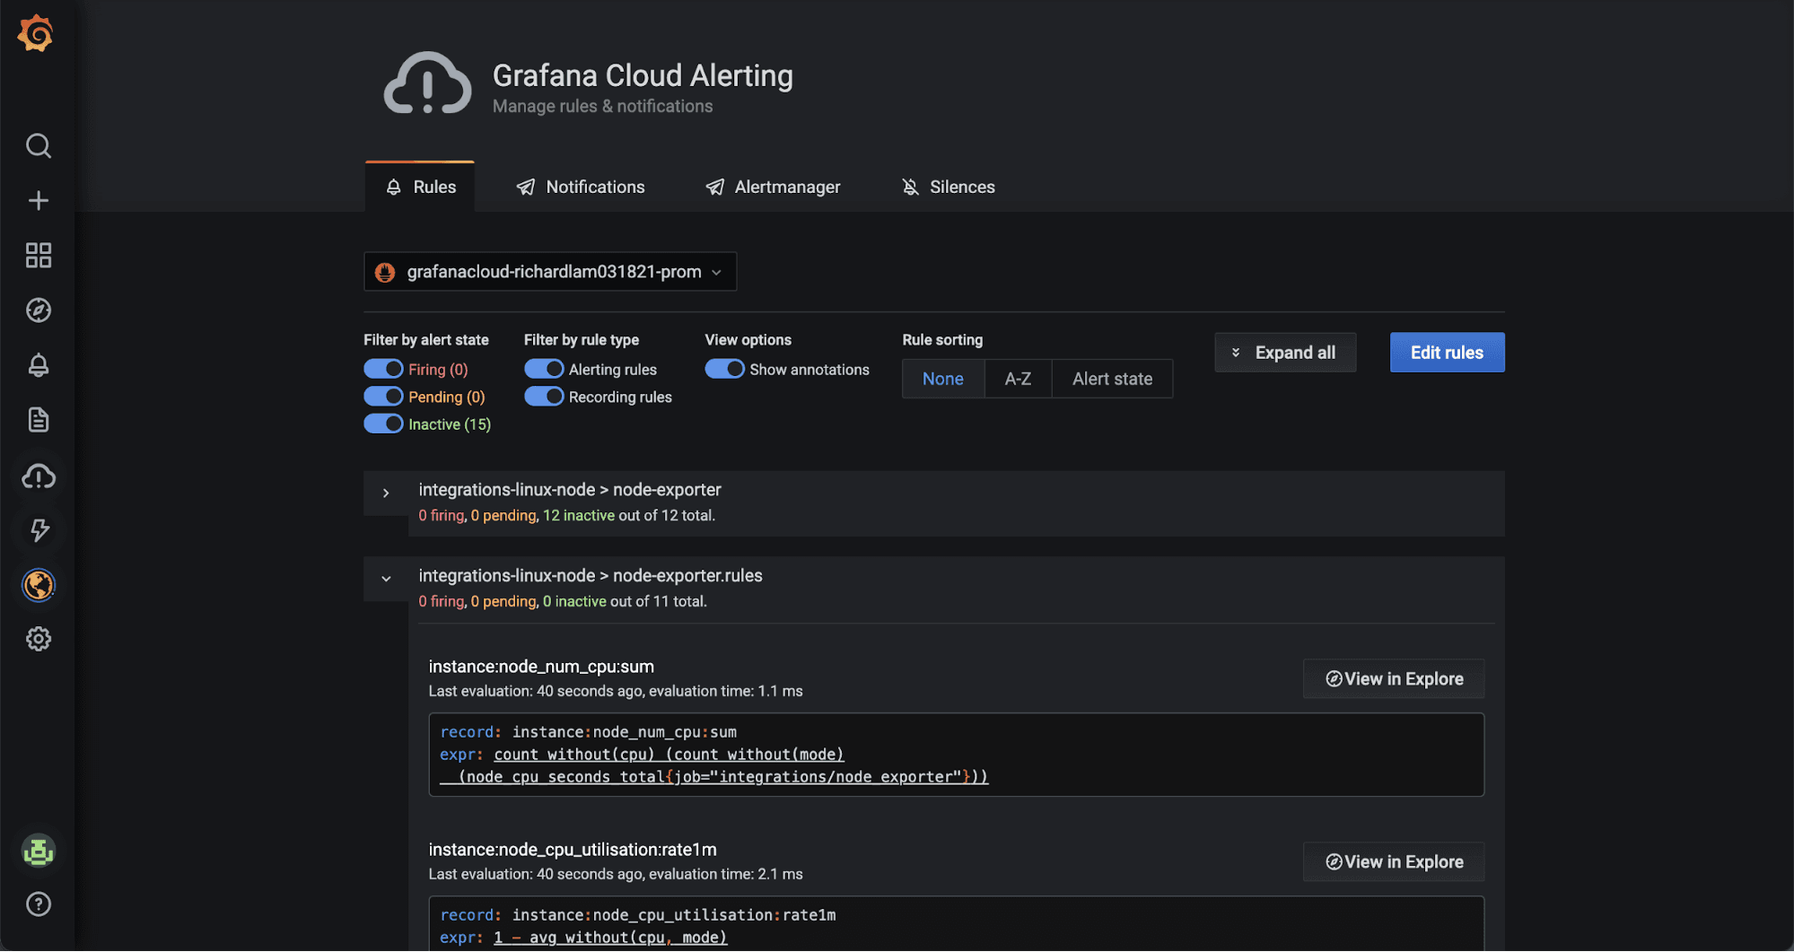
Task: Open the help question mark icon
Action: click(x=39, y=904)
